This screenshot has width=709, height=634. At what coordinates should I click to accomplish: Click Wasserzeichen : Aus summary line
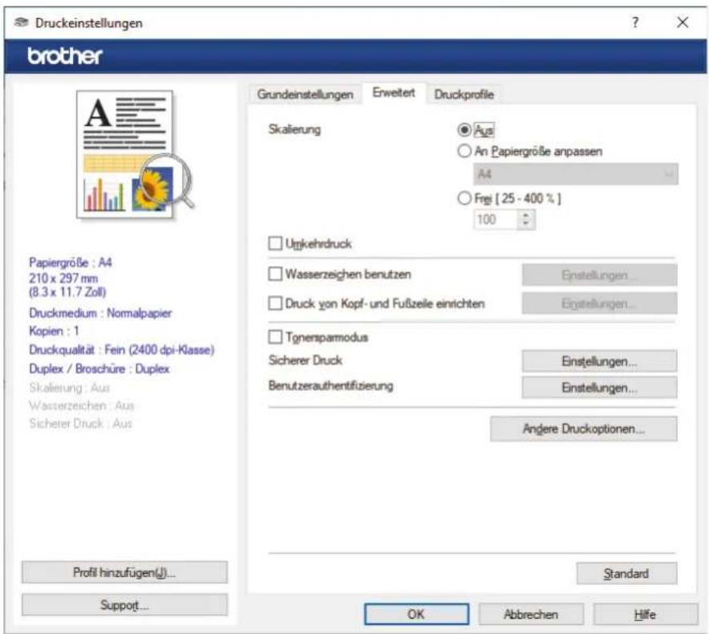(81, 405)
